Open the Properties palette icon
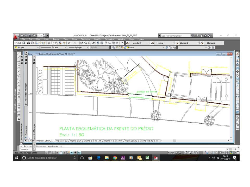 (x=98, y=43)
